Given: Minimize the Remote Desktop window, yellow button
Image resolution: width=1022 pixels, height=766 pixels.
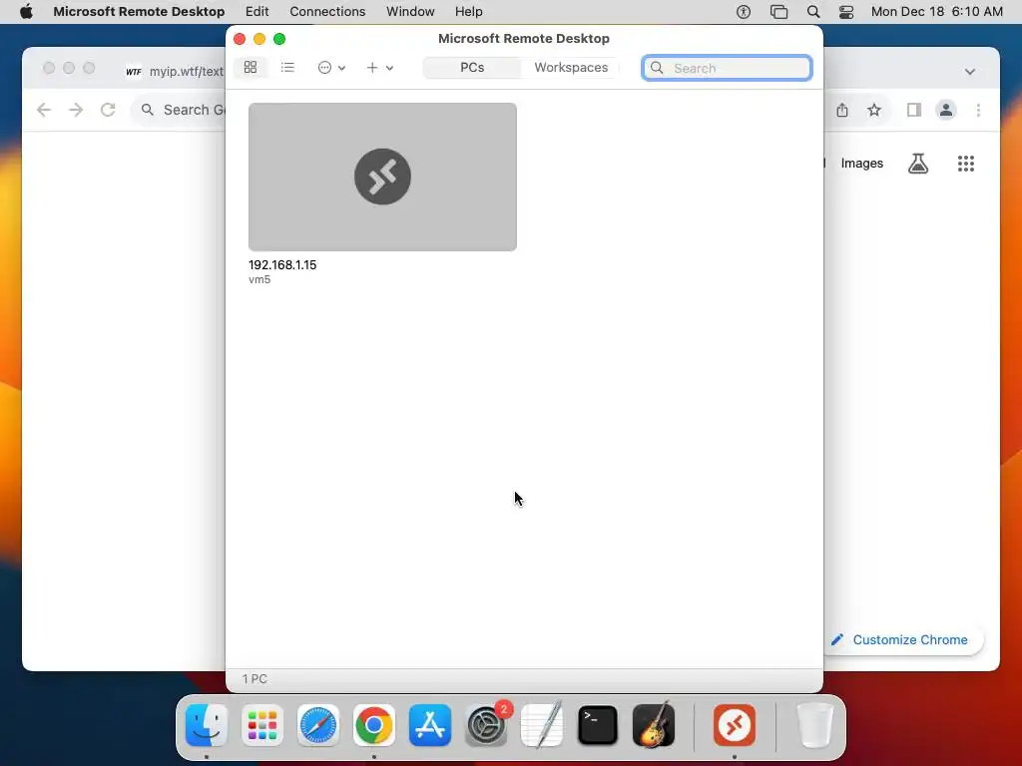Looking at the screenshot, I should pyautogui.click(x=259, y=39).
